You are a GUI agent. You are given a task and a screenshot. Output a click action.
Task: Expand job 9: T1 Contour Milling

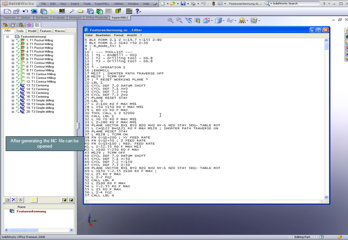click(x=13, y=70)
